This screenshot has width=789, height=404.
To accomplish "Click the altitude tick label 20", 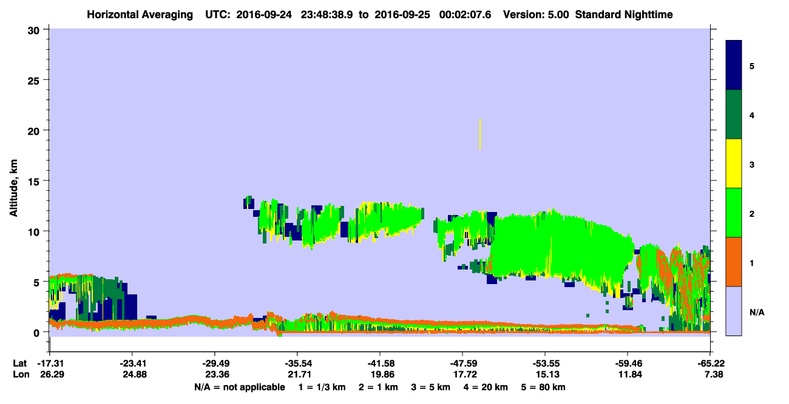I will (35, 130).
